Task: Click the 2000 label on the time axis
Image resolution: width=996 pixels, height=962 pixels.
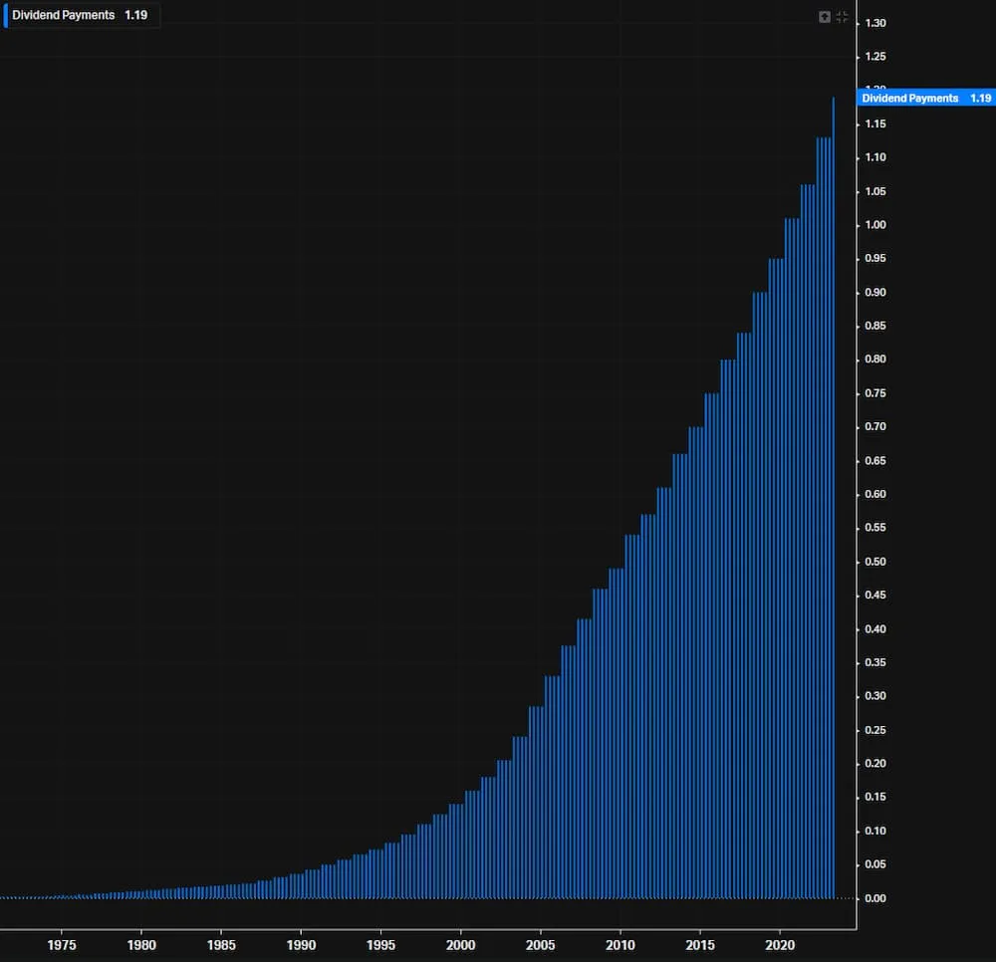Action: 460,945
